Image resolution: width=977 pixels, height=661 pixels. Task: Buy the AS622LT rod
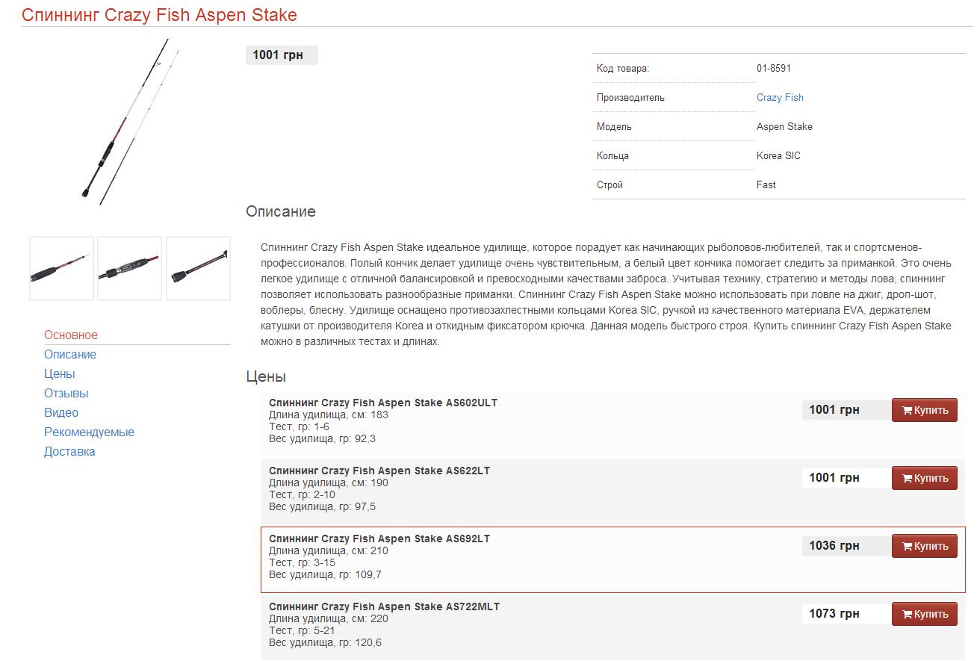click(x=925, y=478)
